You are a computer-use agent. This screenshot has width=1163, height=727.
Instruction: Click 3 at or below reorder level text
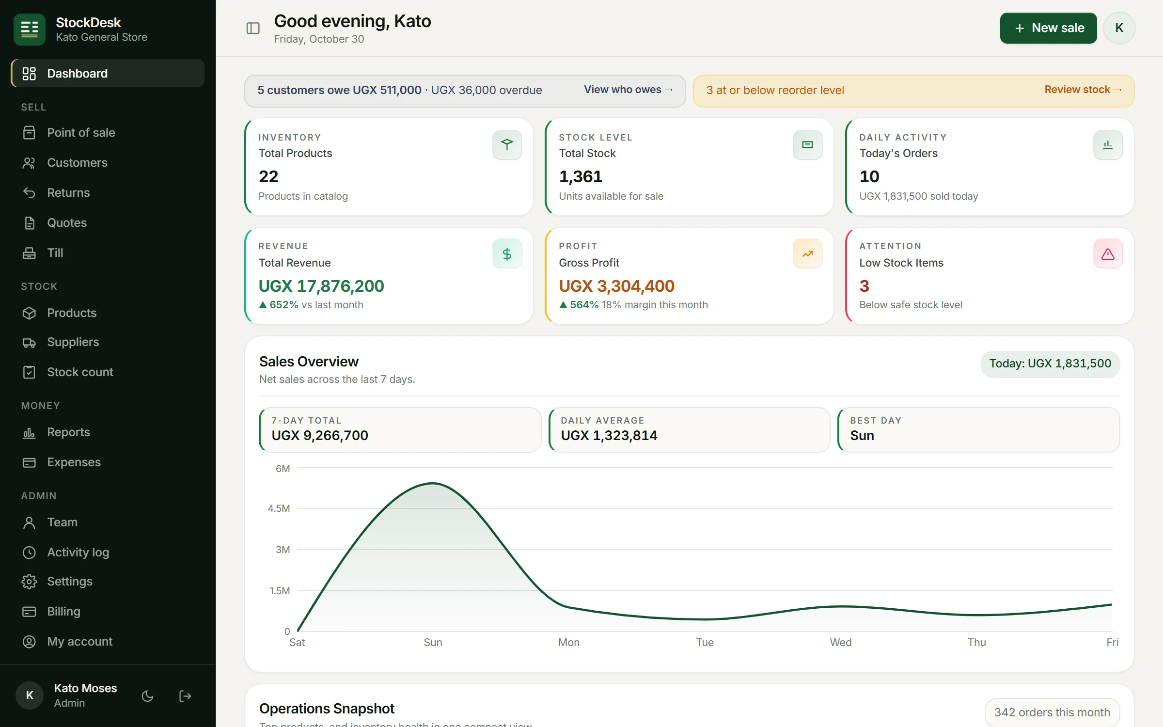pos(775,90)
